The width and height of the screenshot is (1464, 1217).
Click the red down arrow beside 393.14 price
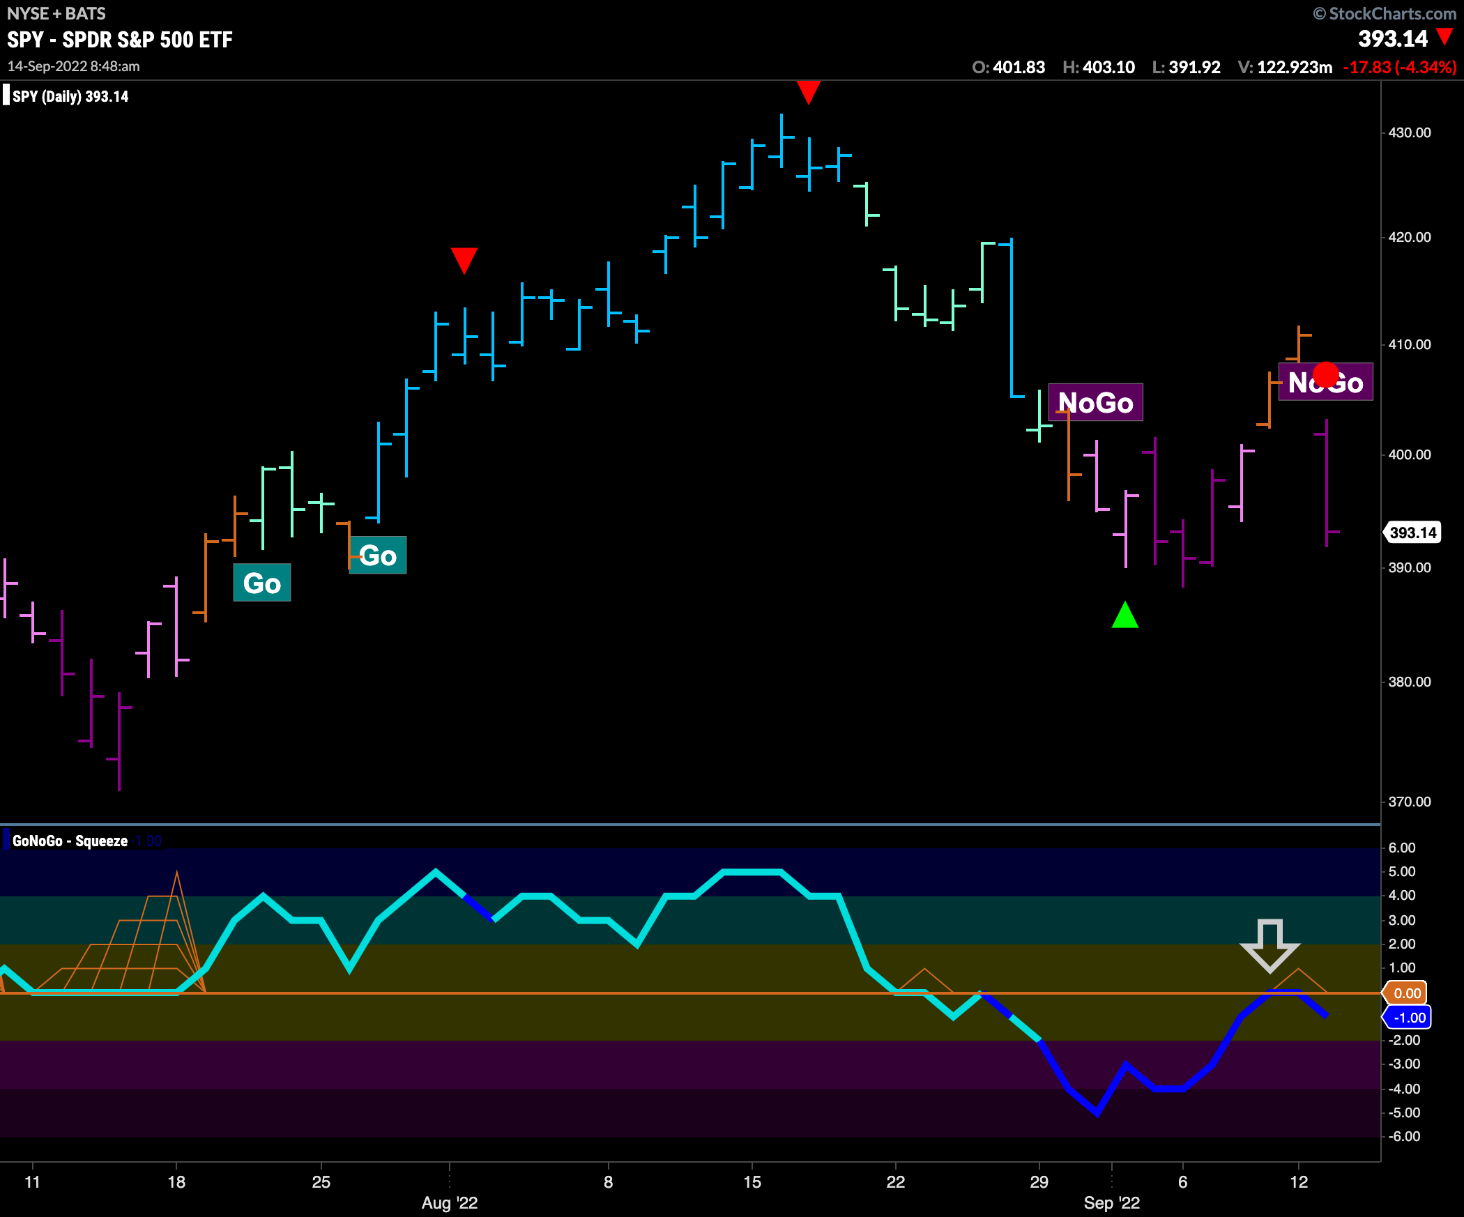click(x=1445, y=36)
